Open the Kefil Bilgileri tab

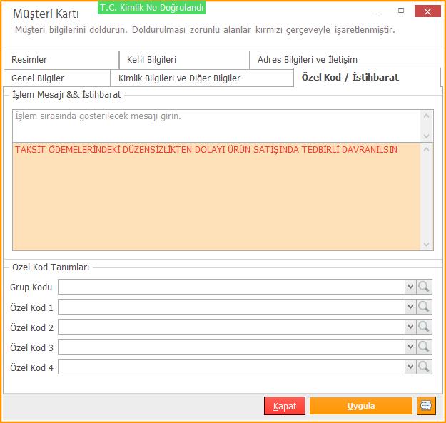[x=183, y=60]
